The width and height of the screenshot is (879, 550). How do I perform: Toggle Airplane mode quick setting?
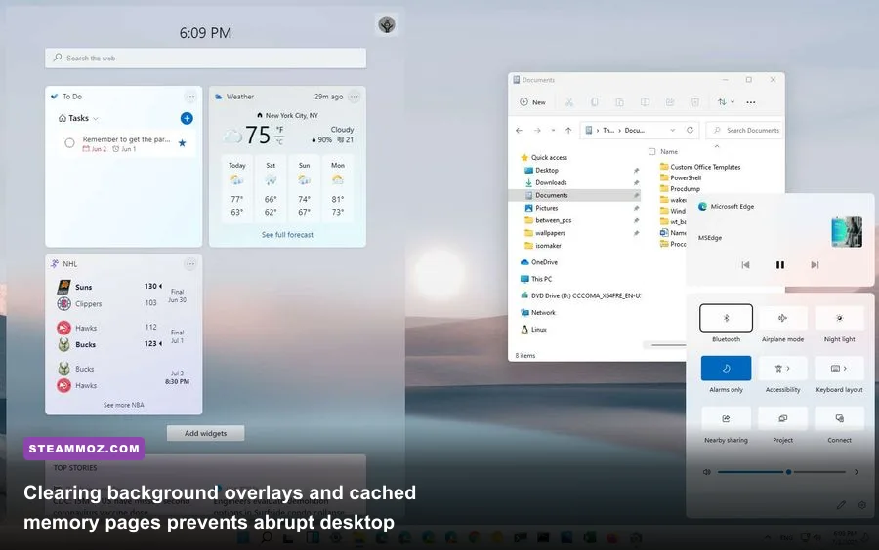pos(782,318)
